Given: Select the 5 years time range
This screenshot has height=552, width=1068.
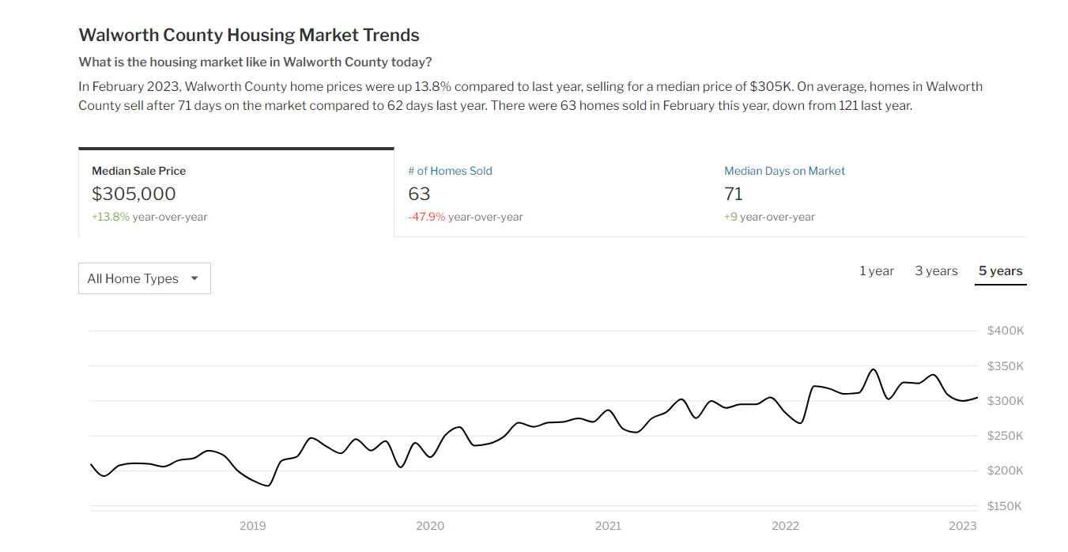Looking at the screenshot, I should pyautogui.click(x=1000, y=271).
